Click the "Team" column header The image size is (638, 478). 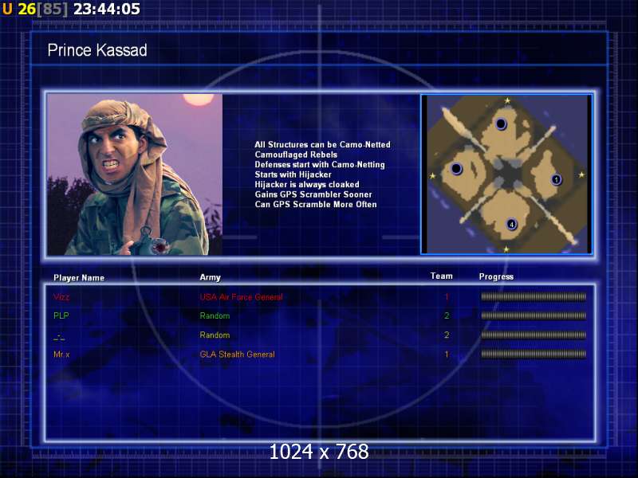coord(442,276)
